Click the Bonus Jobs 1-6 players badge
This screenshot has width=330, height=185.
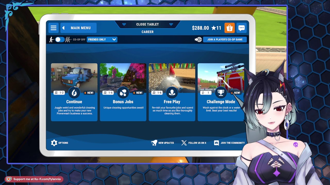pos(108,93)
